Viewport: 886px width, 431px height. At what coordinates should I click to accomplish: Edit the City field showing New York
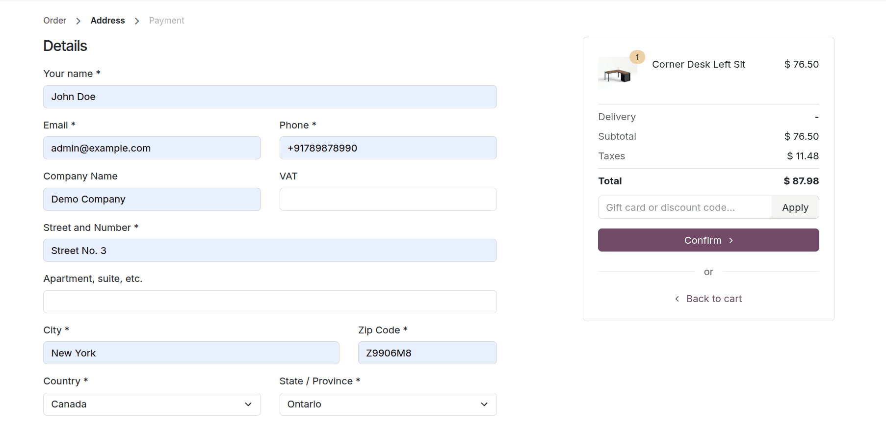pos(191,353)
